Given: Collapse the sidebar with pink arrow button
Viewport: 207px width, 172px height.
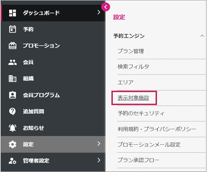Looking at the screenshot, I should [x=106, y=7].
